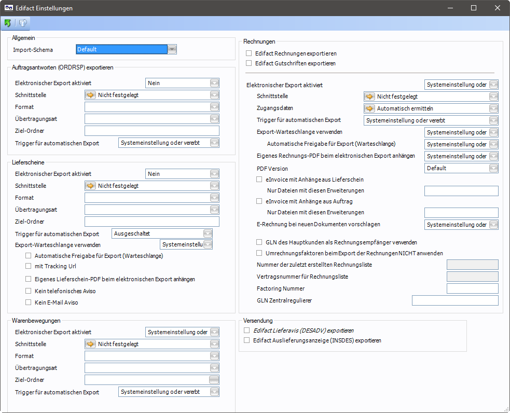This screenshot has width=510, height=413.
Task: Click the GLN Zentralregulierer text field
Action: click(x=454, y=300)
